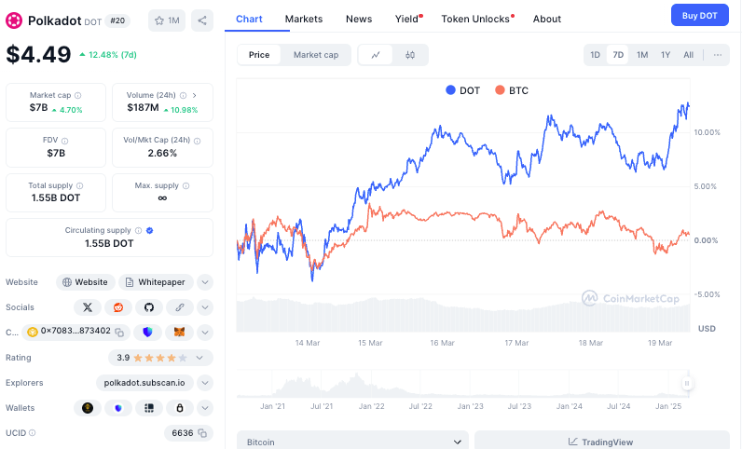
Task: Set chart range to 1D
Action: click(596, 55)
